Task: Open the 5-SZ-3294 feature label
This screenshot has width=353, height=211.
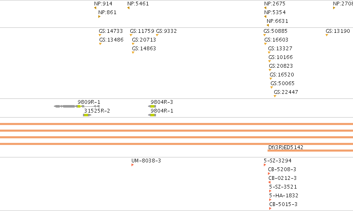Action: pos(278,161)
